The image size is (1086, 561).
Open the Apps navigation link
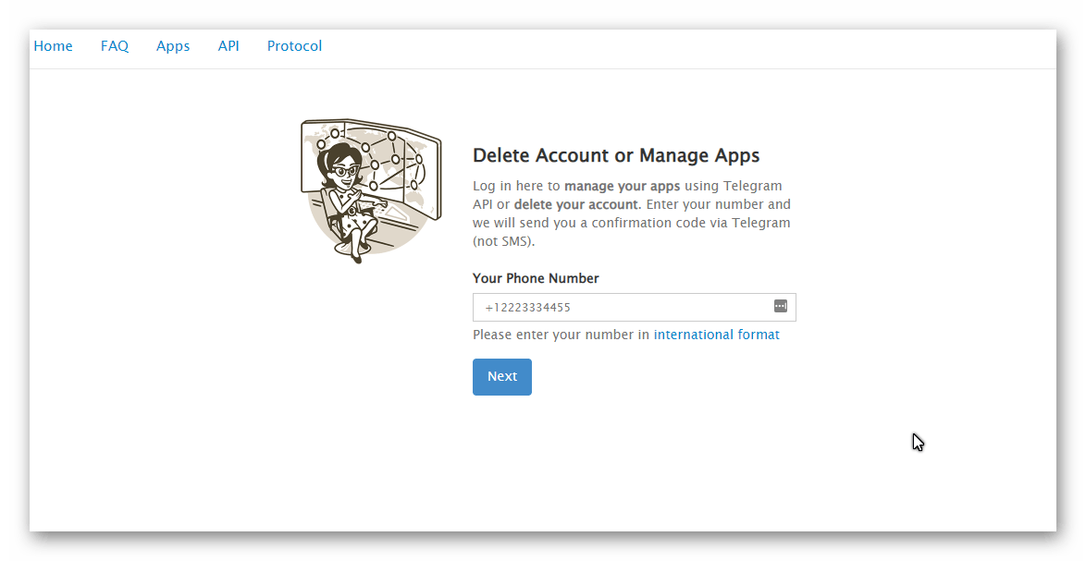[x=172, y=46]
